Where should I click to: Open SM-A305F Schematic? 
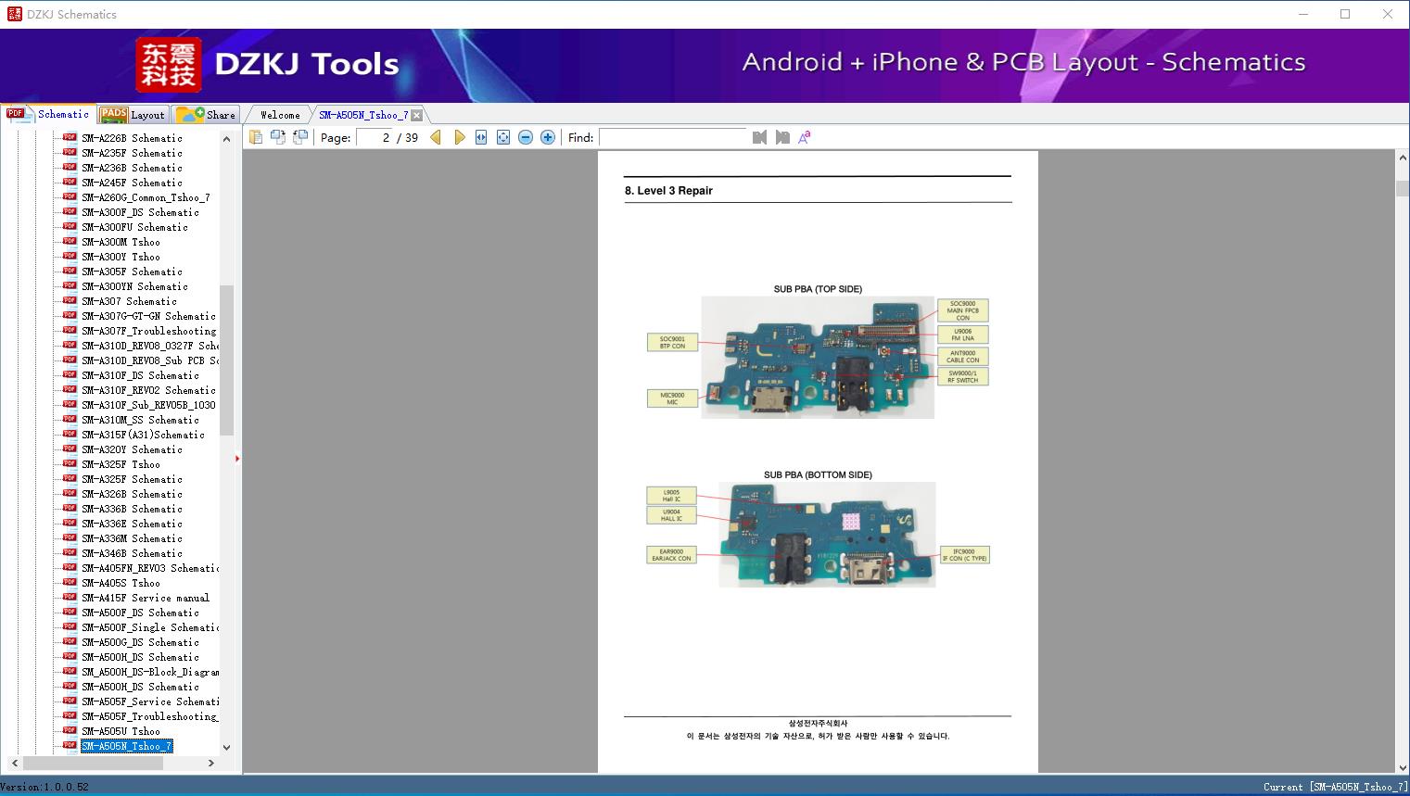point(132,272)
